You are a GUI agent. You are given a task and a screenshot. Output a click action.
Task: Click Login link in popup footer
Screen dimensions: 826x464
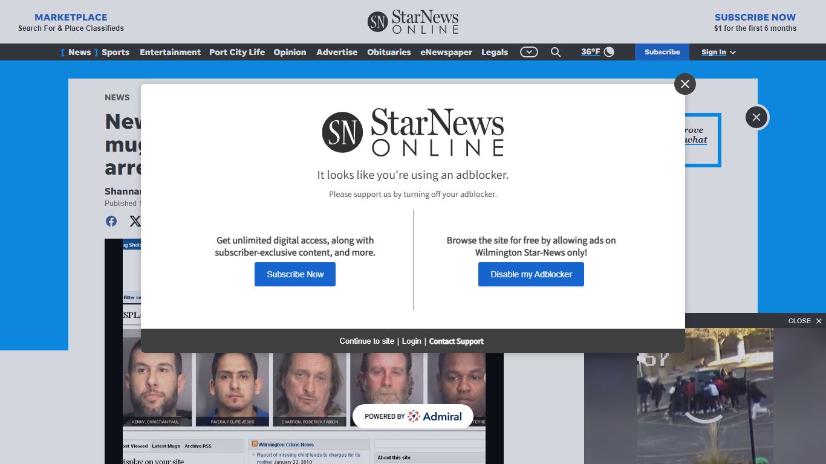click(412, 341)
